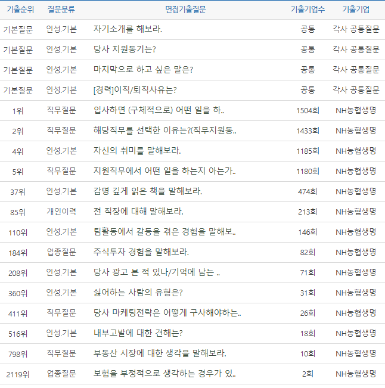Click the 면접기출질문 column header
Viewport: 385px width, 388px height.
185,10
